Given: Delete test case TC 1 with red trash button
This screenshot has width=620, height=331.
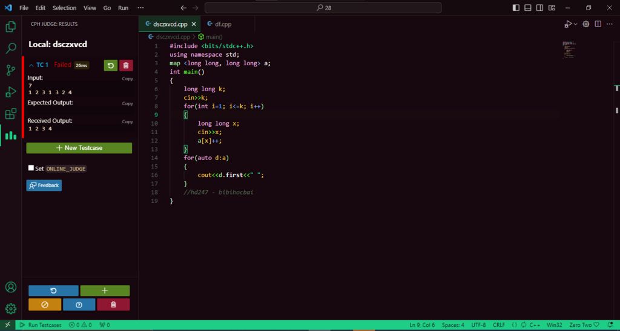Looking at the screenshot, I should 126,65.
